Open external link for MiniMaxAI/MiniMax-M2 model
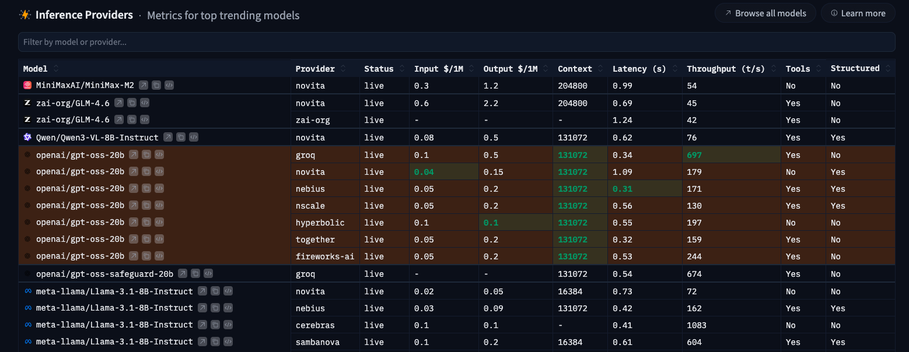Screen dimensions: 909x352 click(x=144, y=85)
